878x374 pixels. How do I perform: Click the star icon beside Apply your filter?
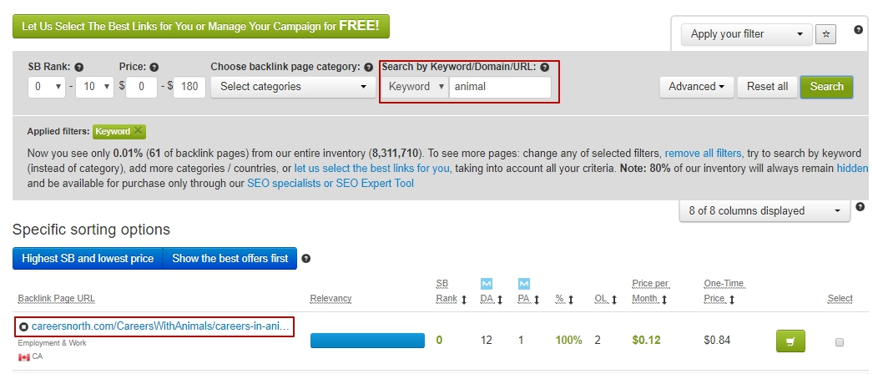[825, 34]
